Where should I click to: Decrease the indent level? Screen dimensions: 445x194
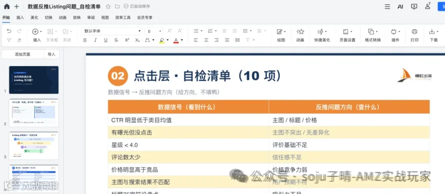[224, 31]
